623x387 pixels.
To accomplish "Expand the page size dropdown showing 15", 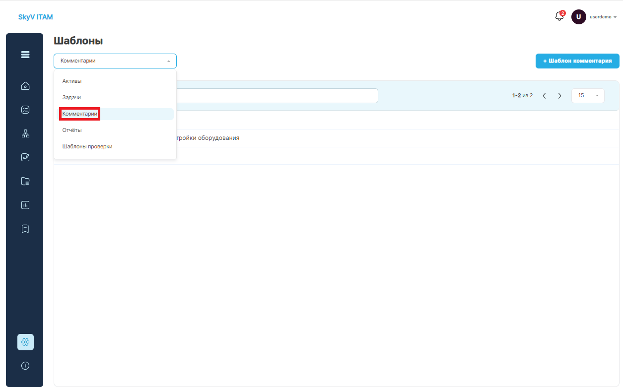I will click(588, 95).
